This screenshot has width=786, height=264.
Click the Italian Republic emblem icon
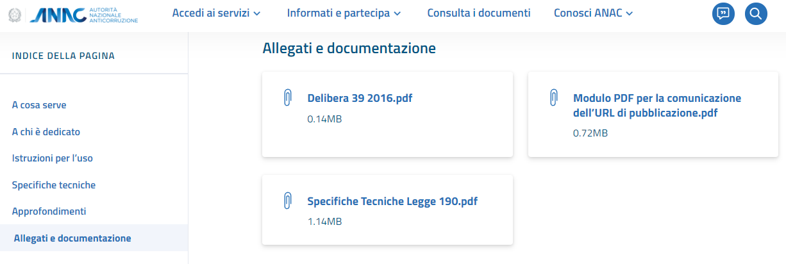point(14,15)
